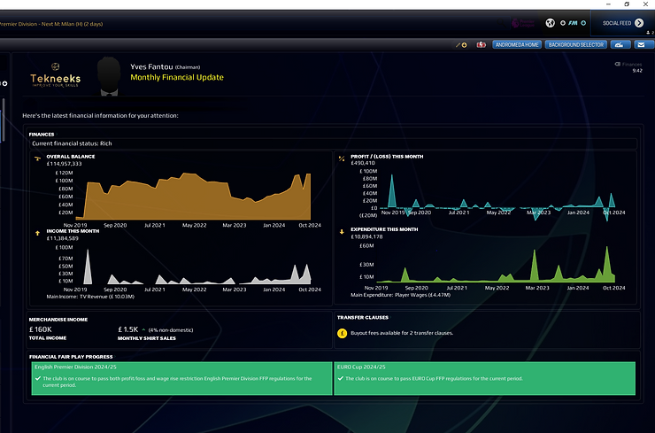Click the £1.5K monthly shirt sales figure

tap(127, 329)
